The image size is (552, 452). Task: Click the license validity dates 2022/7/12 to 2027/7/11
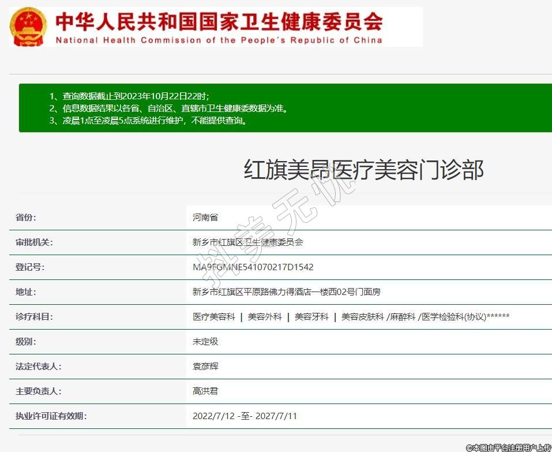point(245,416)
